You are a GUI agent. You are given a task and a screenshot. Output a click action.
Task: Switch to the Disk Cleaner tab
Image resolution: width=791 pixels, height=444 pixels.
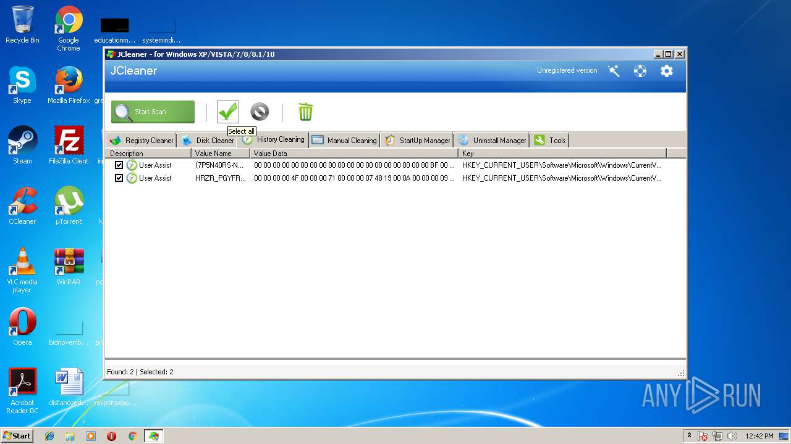click(208, 140)
